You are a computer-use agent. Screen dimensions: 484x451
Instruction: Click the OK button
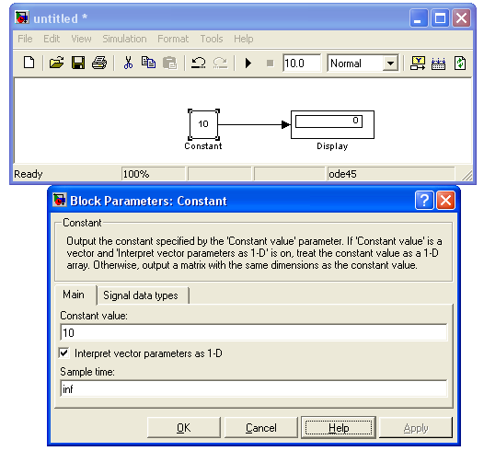(184, 428)
